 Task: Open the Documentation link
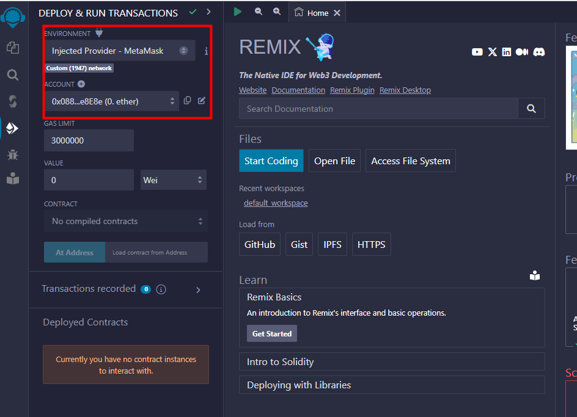point(298,90)
